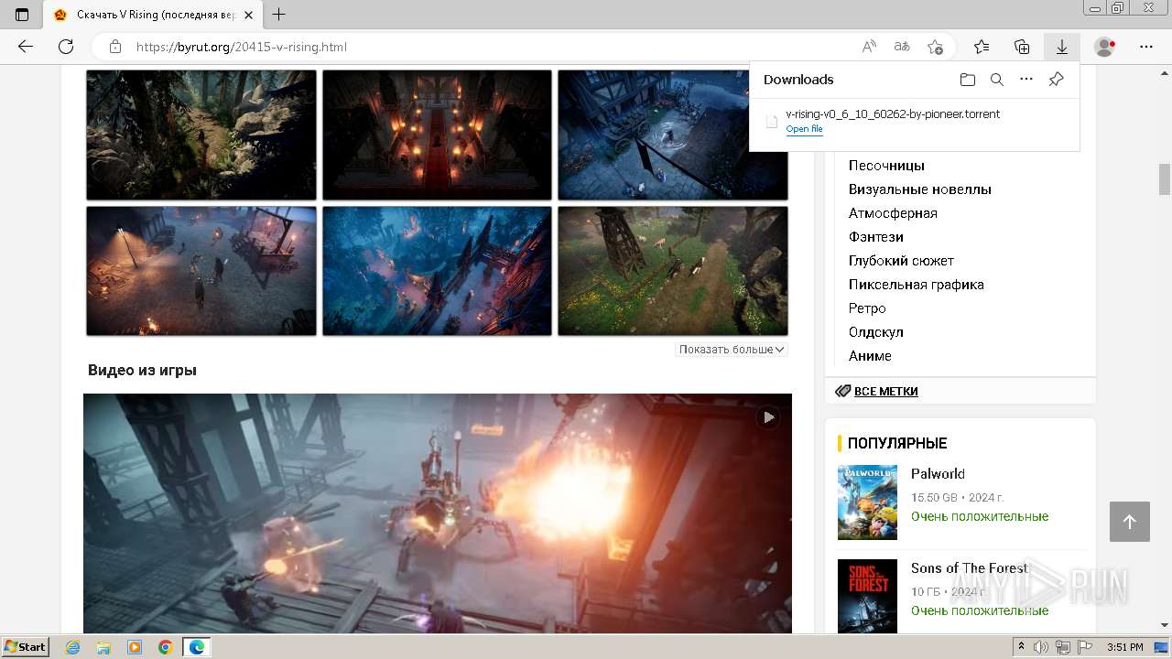The height and width of the screenshot is (659, 1172).
Task: Select Edge in the taskbar
Action: 197,647
